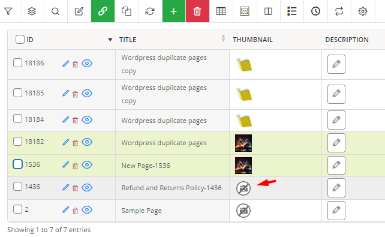The image size is (385, 237).
Task: Click the no-image placeholder for row 1436
Action: coord(243,188)
